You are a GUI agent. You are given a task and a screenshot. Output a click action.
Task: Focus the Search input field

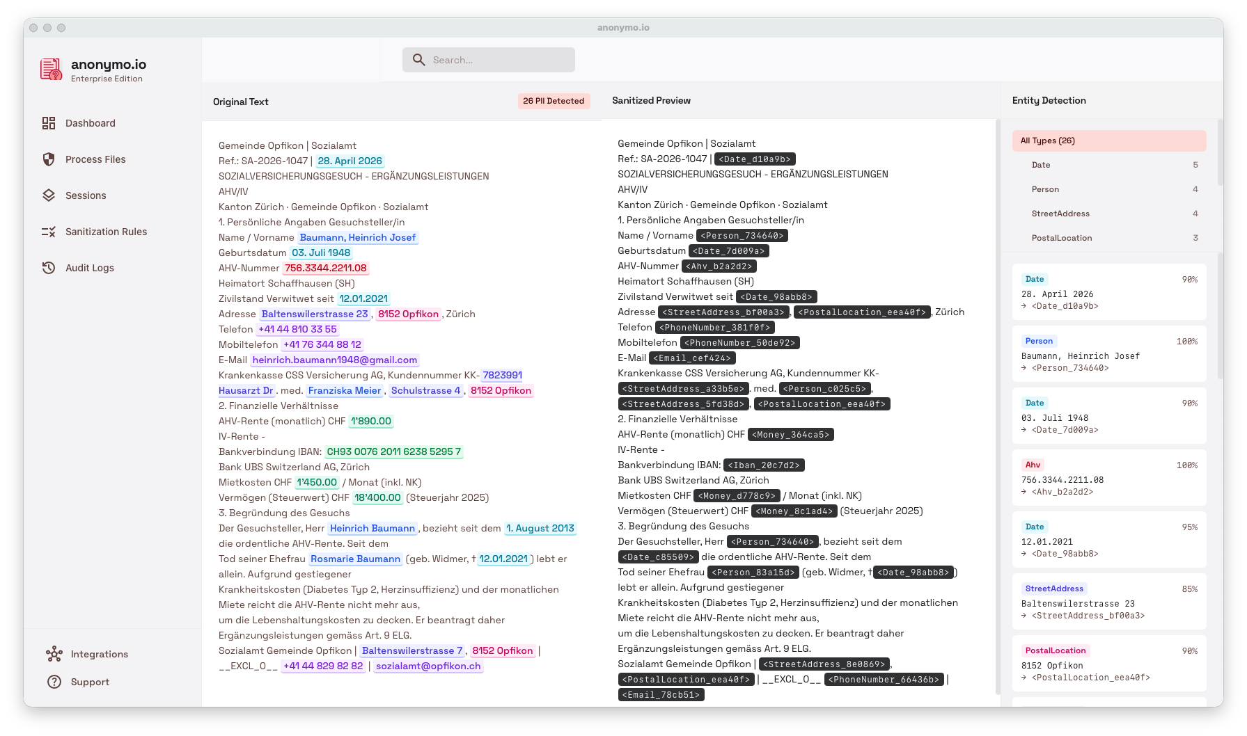coord(489,60)
